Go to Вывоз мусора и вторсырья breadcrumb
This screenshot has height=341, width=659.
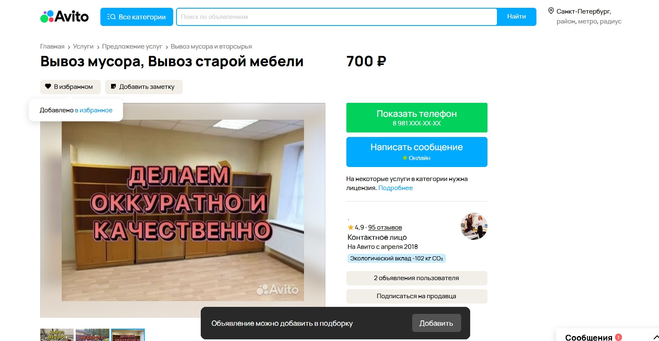pos(211,46)
